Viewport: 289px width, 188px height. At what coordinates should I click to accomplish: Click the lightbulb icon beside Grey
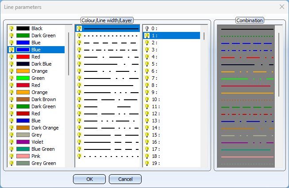(12, 135)
